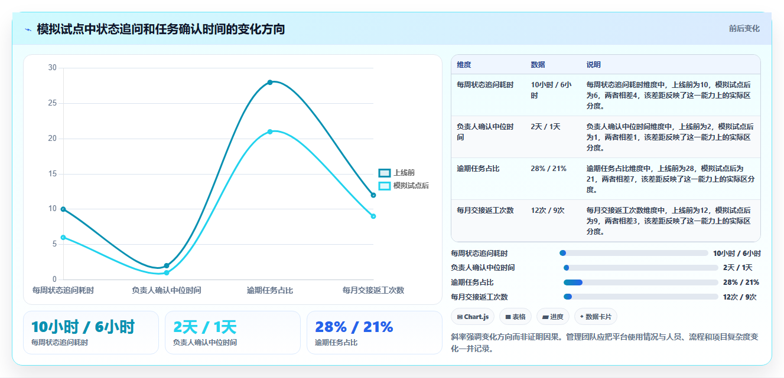Click the 每月交接返工次数 x-axis label

(x=373, y=290)
